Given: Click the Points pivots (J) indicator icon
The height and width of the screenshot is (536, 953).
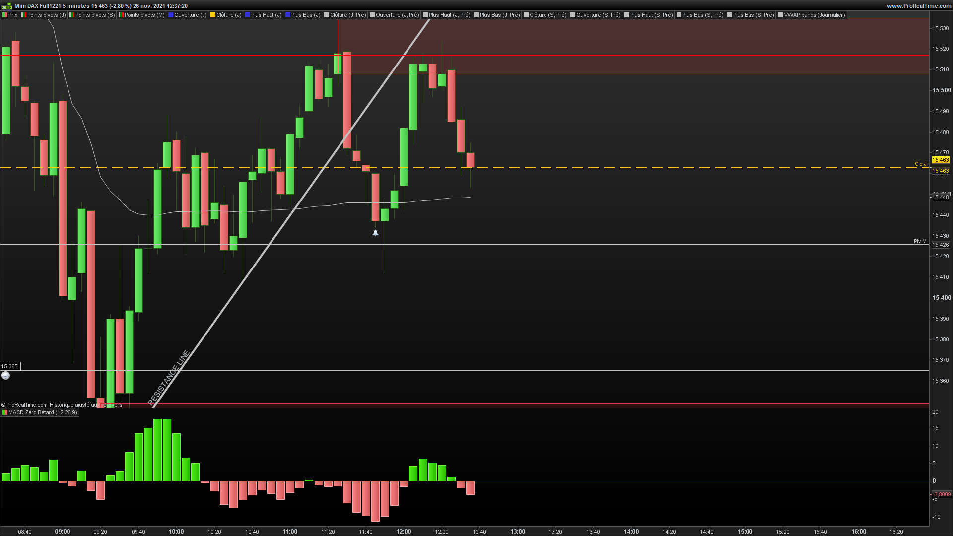Looking at the screenshot, I should (x=23, y=15).
